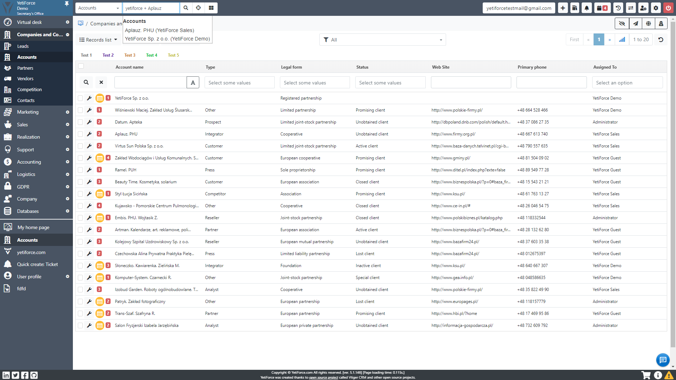
Task: Open calendar icon on YetiForce Sp. z o.o. row
Action: (x=100, y=98)
